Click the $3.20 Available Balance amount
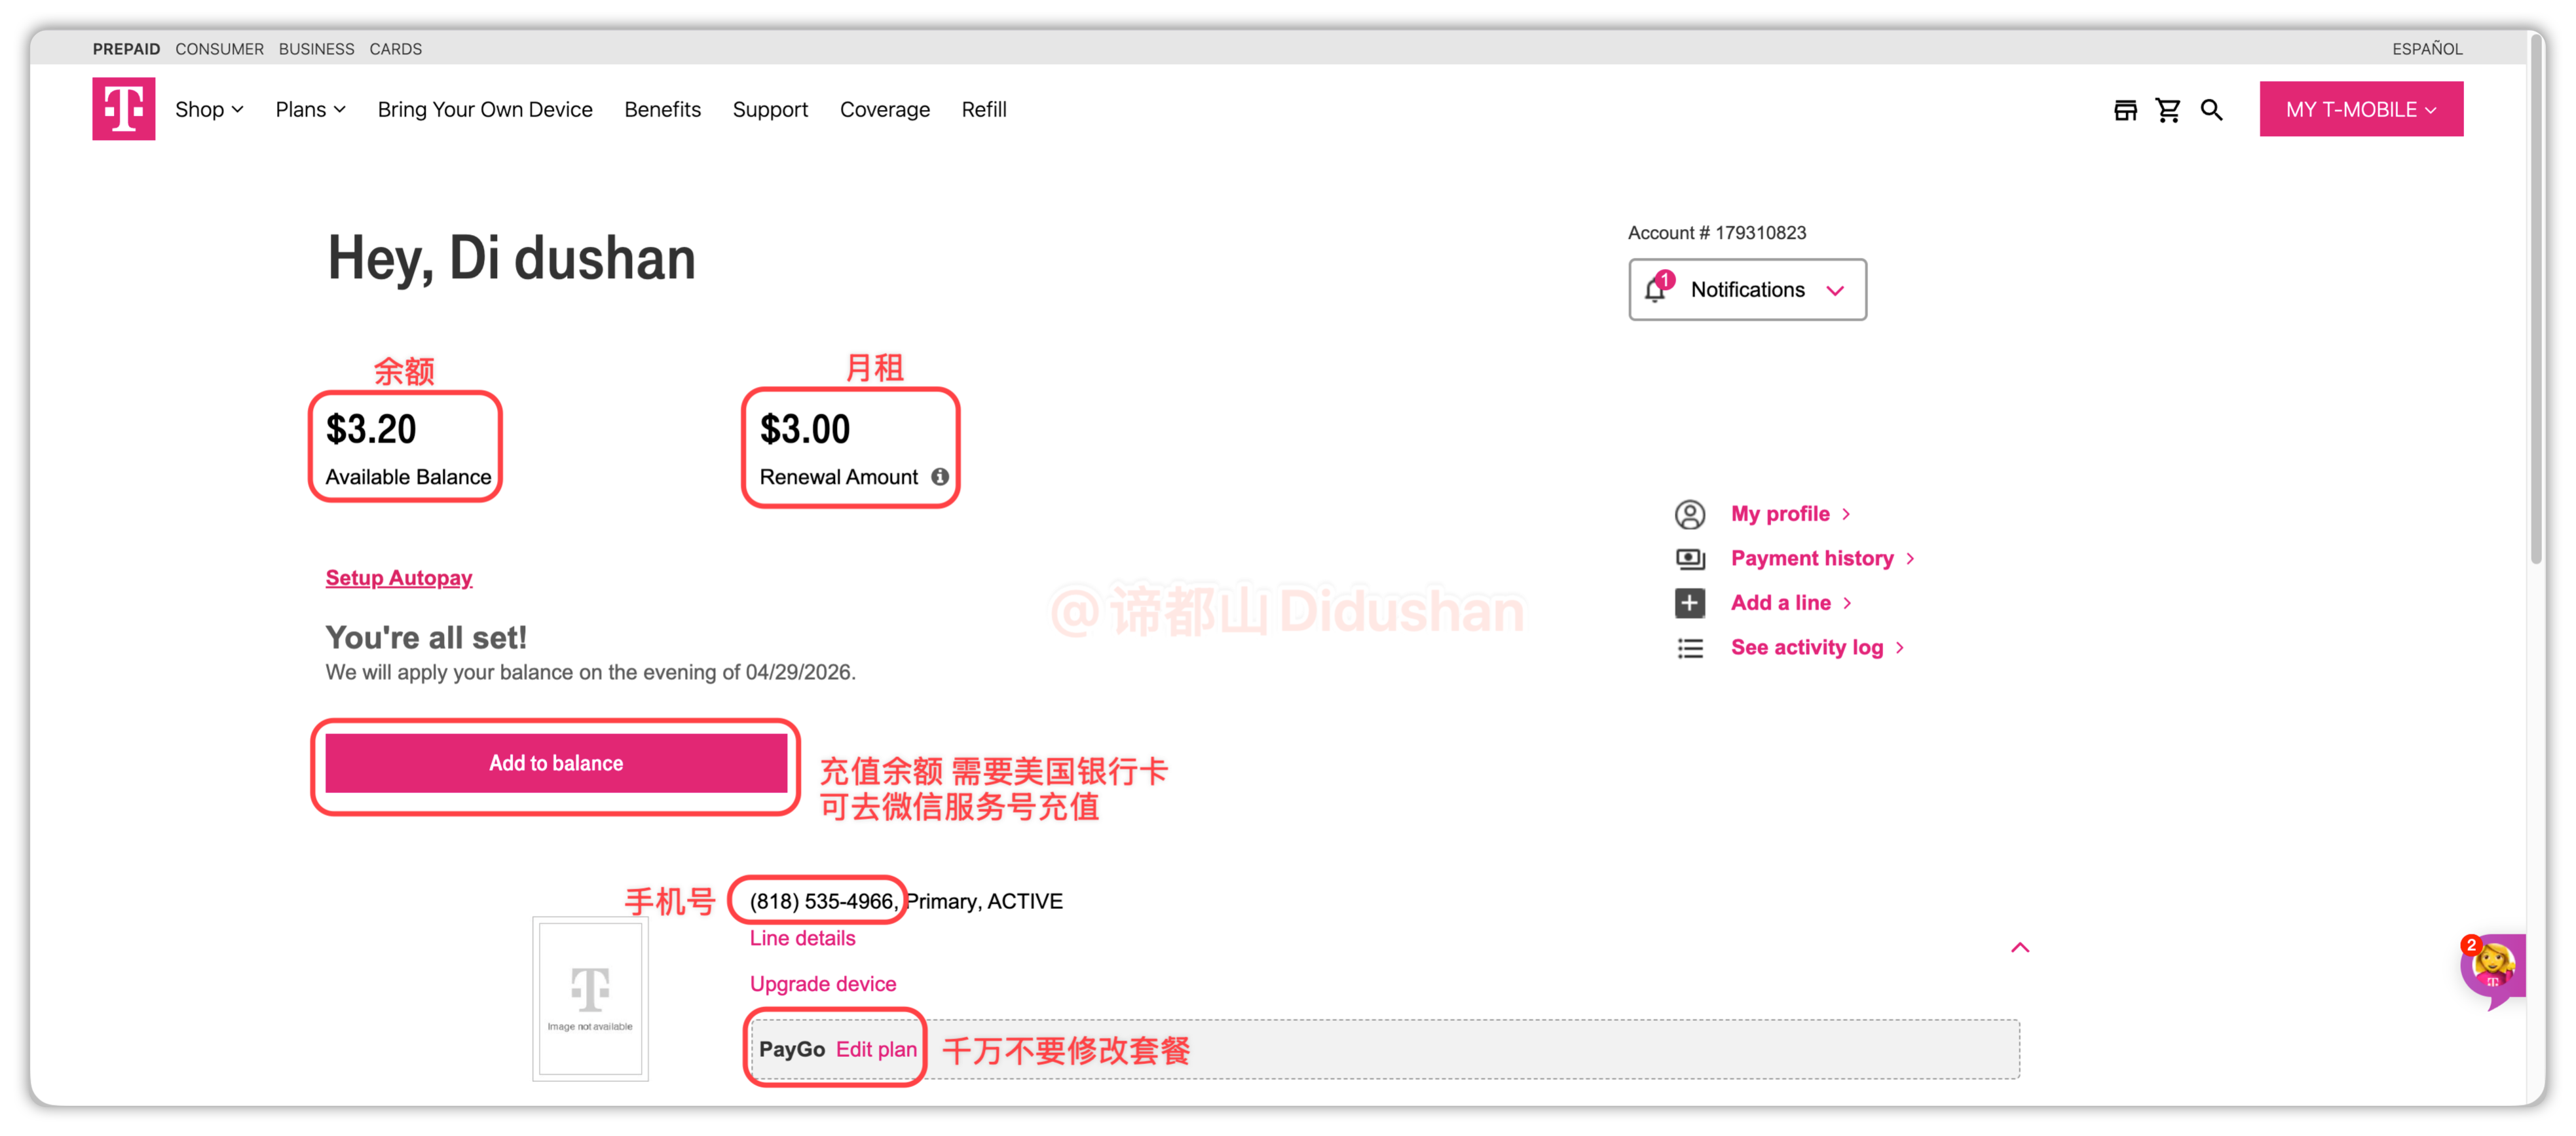The width and height of the screenshot is (2576, 1136). coord(371,430)
